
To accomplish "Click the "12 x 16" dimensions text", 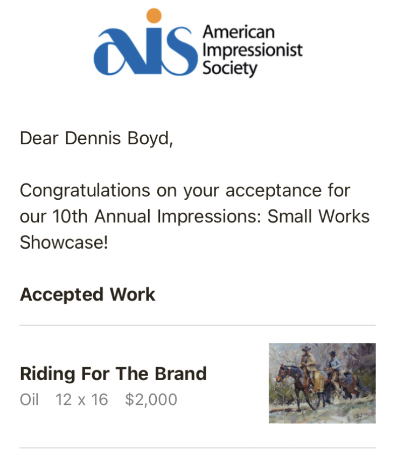I will (82, 400).
